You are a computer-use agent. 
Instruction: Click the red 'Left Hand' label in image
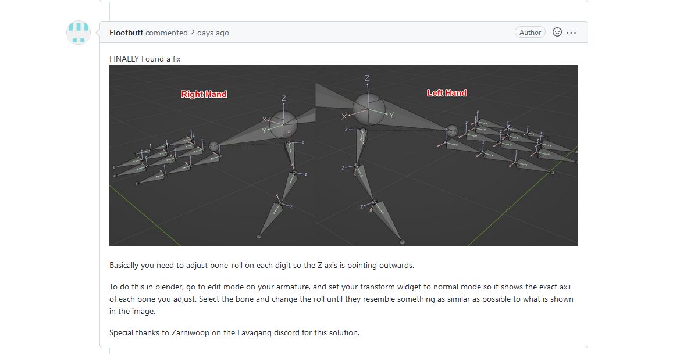pyautogui.click(x=447, y=93)
